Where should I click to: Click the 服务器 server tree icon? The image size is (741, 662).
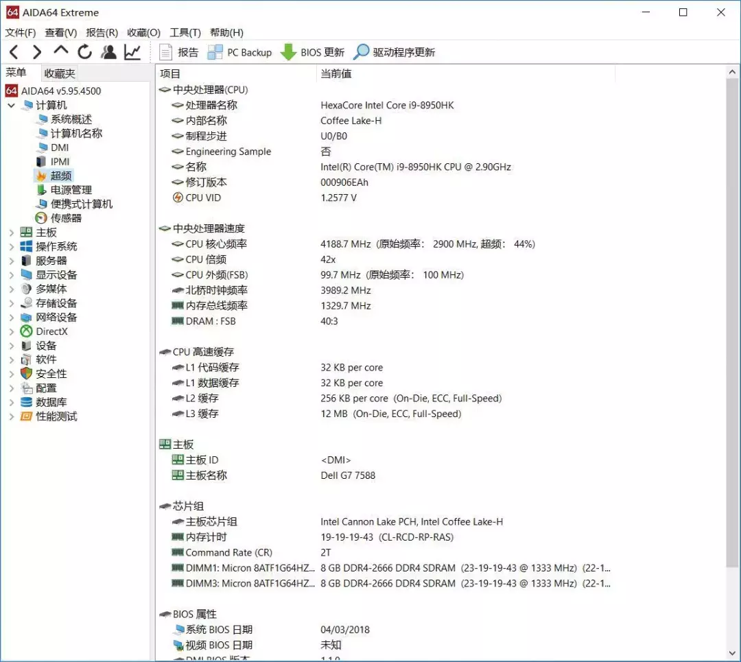coord(27,261)
